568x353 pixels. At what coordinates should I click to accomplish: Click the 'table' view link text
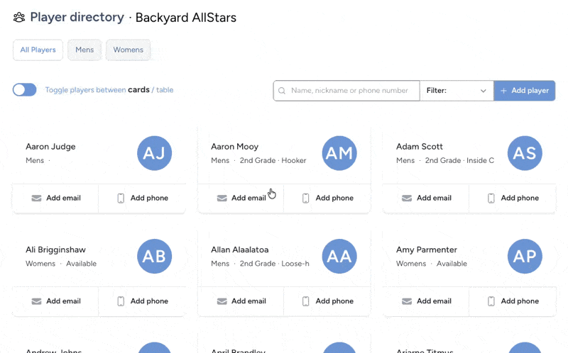point(165,90)
